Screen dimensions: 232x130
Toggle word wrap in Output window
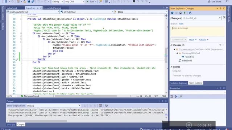106,105
